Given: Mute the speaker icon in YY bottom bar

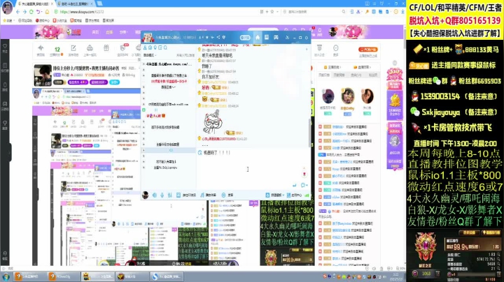Looking at the screenshot, I should pyautogui.click(x=154, y=195).
